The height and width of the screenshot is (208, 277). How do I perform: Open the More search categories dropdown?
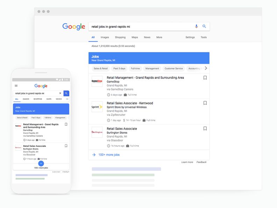pyautogui.click(x=159, y=37)
